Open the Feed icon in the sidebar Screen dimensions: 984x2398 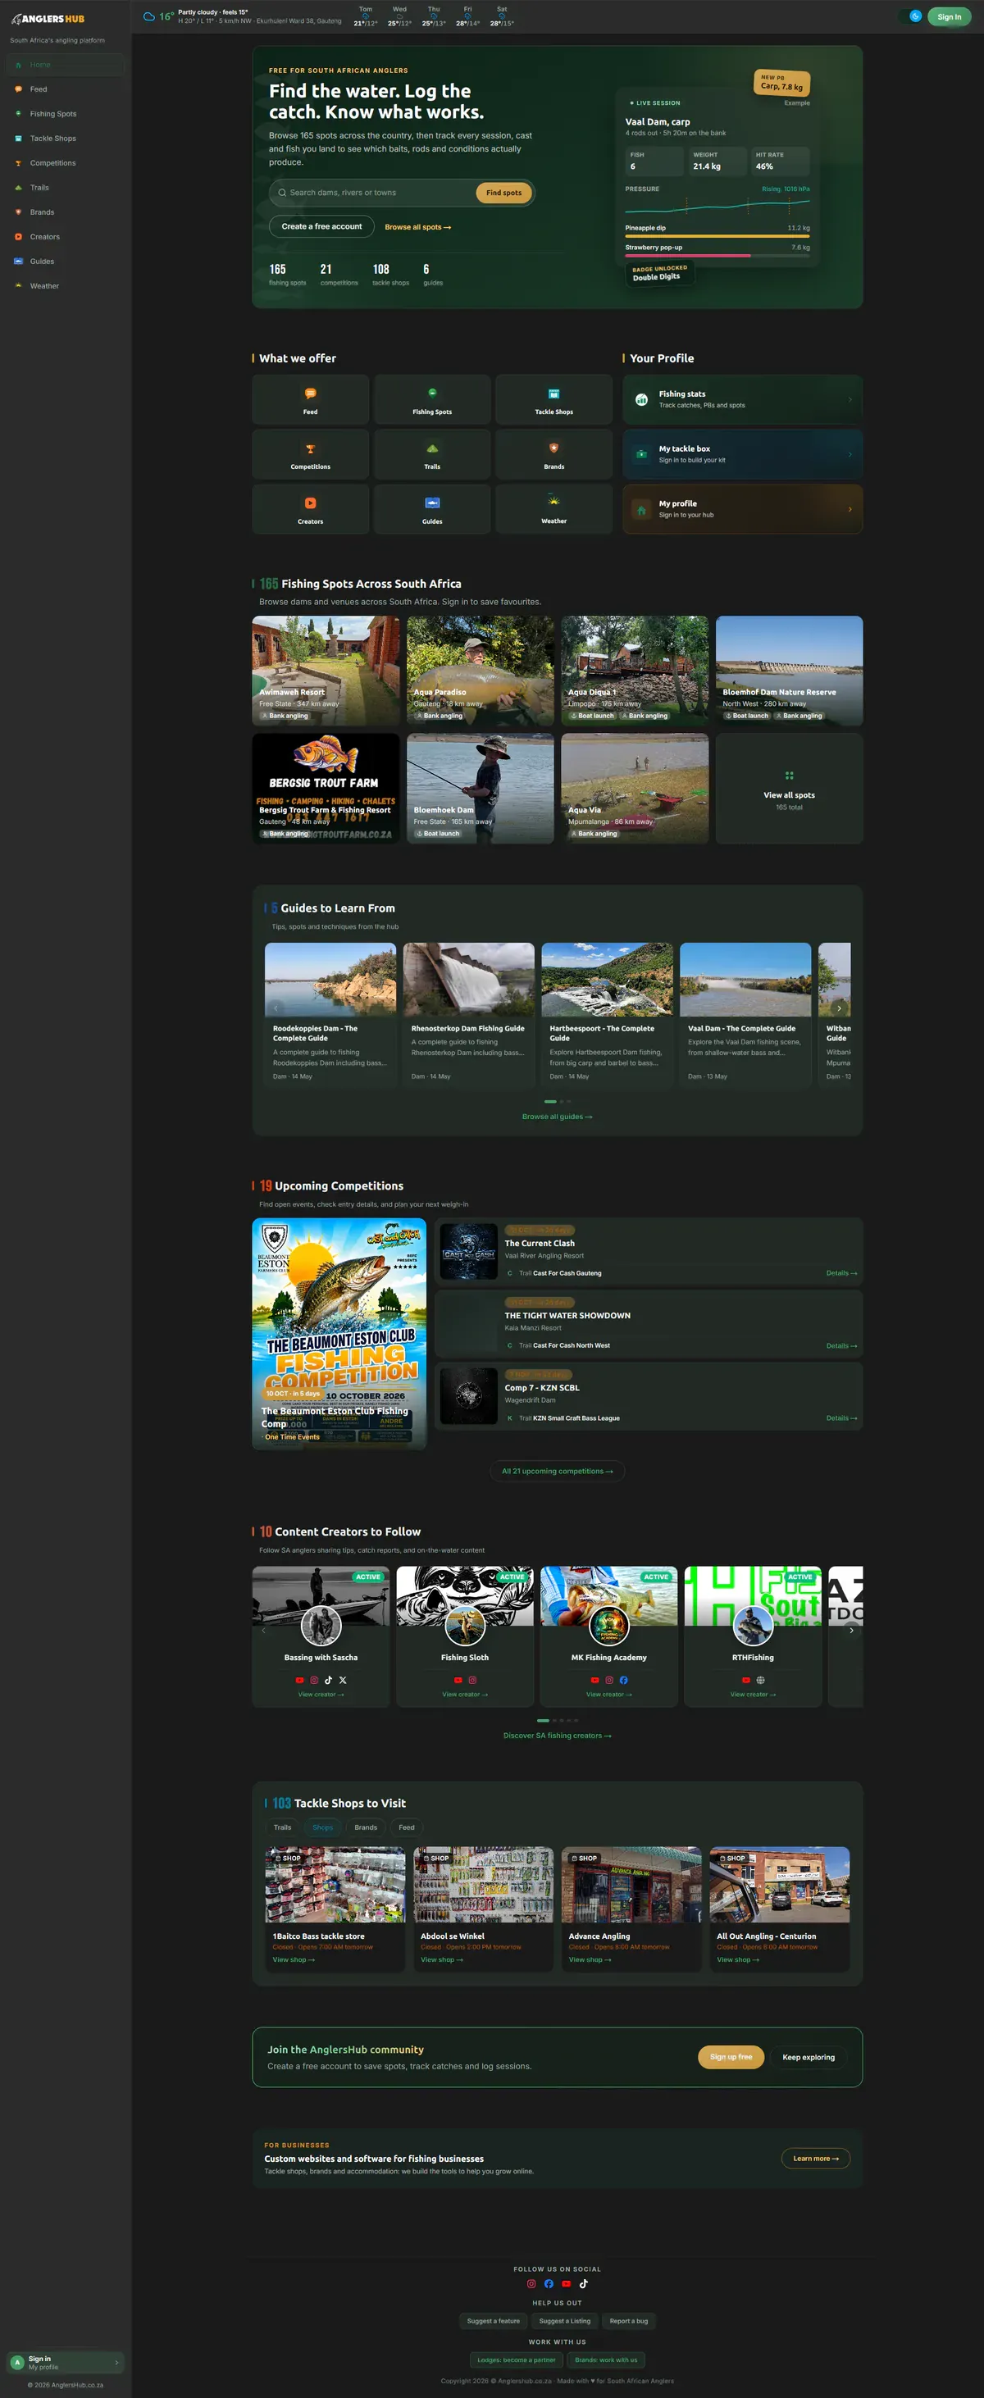pos(18,89)
